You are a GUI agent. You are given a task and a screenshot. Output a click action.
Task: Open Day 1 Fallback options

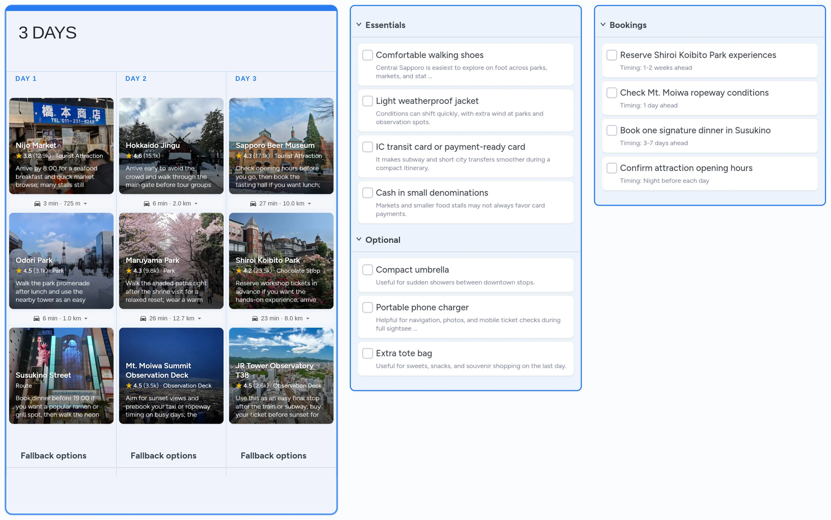pos(53,455)
